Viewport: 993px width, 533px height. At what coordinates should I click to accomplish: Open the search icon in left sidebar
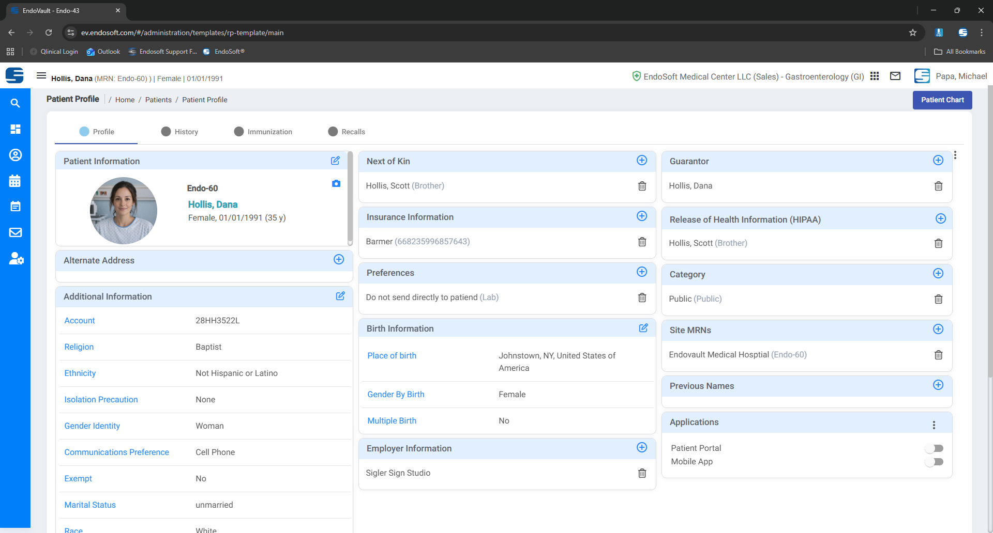coord(16,103)
